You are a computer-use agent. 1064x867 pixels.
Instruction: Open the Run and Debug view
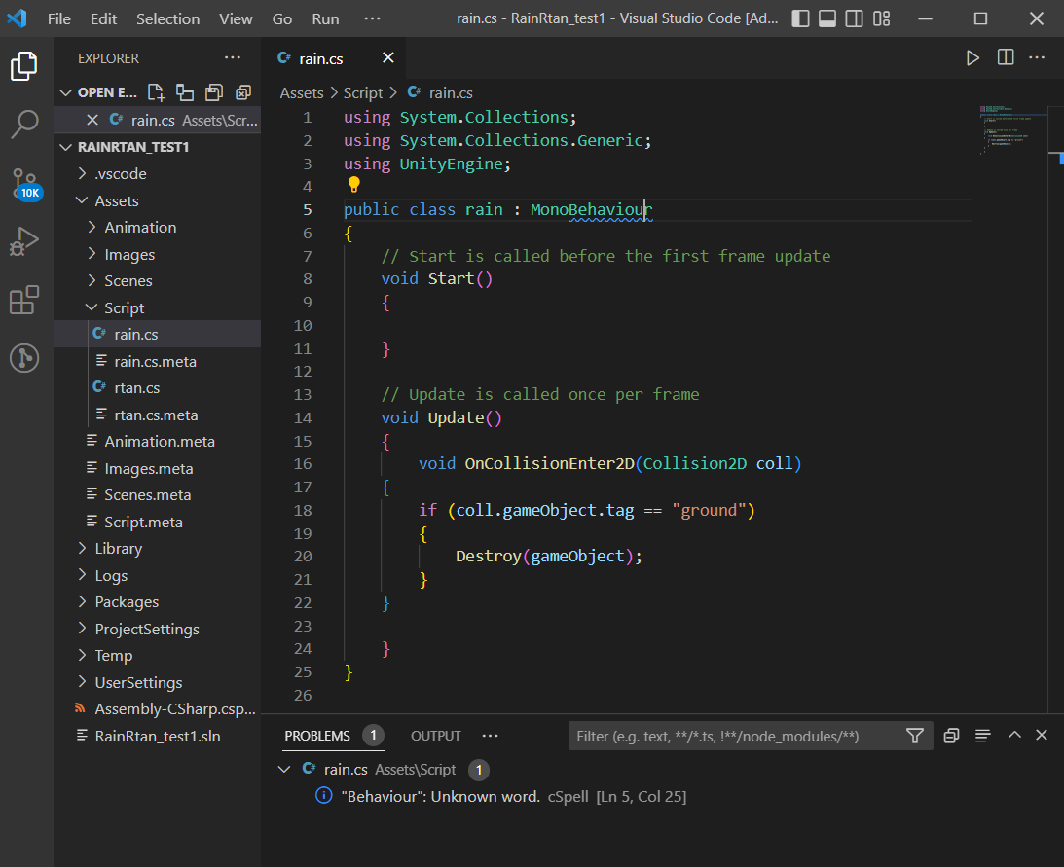pos(24,241)
